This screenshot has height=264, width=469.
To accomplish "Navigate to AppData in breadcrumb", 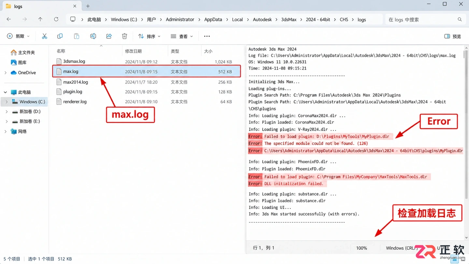I will click(213, 20).
